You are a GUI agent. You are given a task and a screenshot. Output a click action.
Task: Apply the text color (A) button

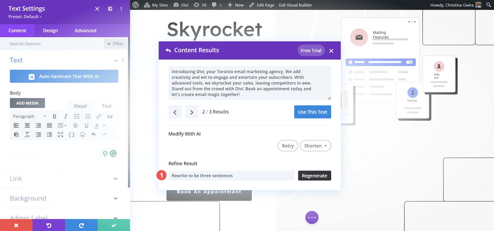coord(96,126)
